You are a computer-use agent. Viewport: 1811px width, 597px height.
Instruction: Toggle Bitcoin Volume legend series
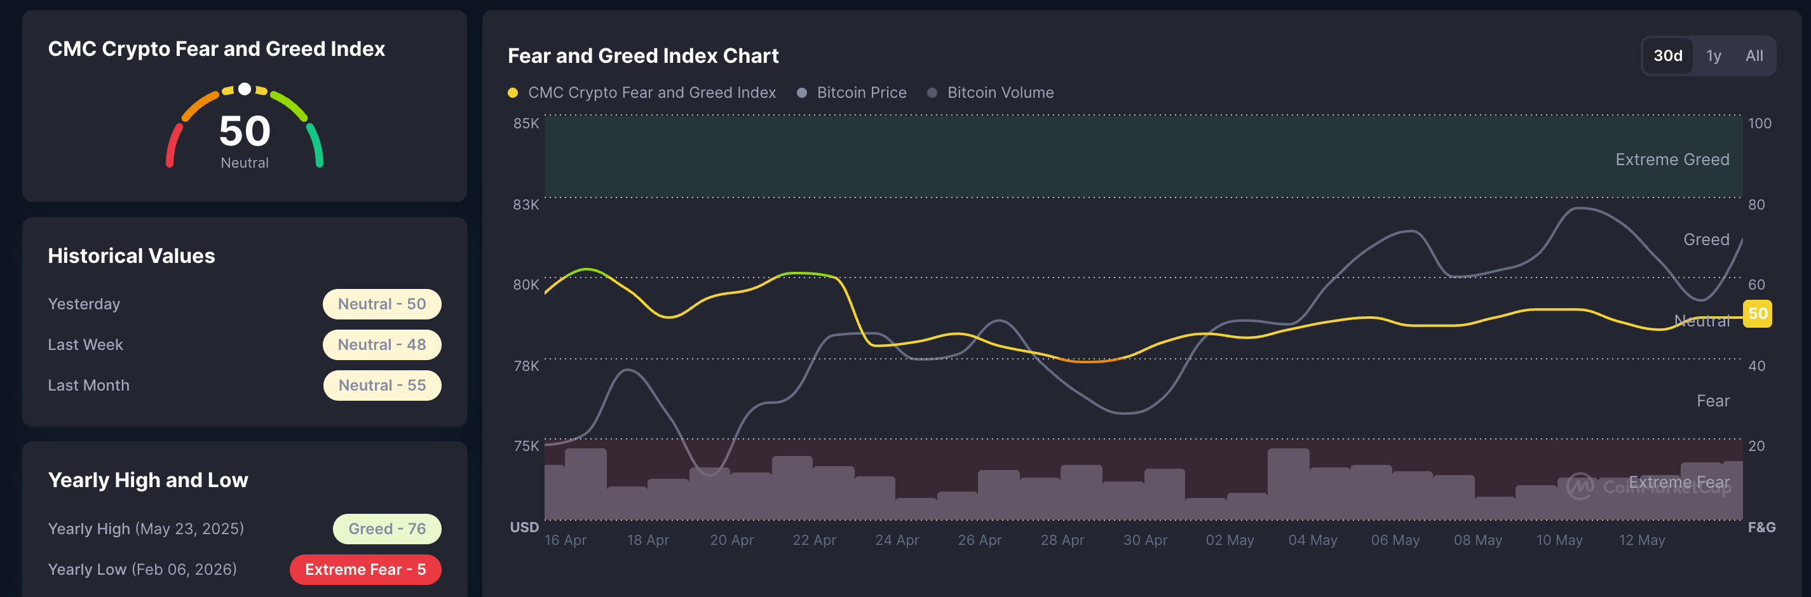pos(990,93)
